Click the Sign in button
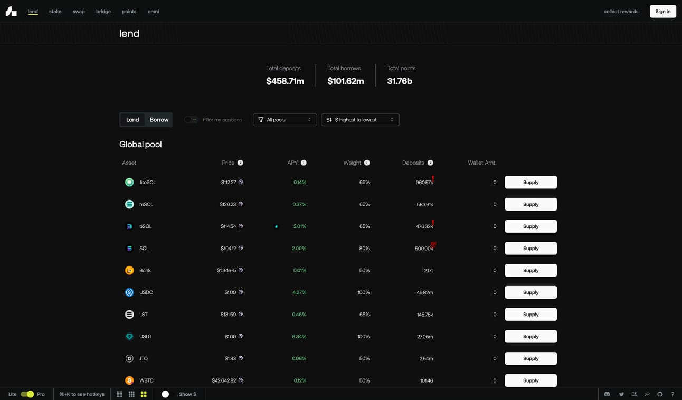The image size is (682, 400). [663, 12]
